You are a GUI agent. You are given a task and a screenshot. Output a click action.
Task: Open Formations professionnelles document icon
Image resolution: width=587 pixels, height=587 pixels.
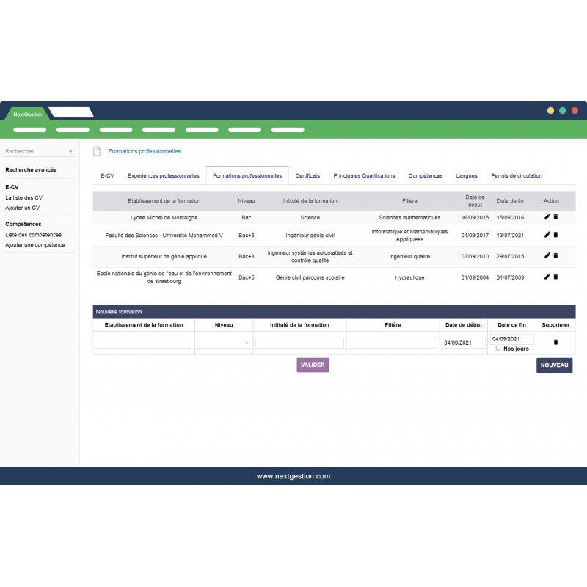click(x=96, y=151)
